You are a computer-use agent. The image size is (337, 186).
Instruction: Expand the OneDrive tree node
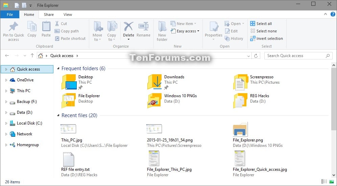(x=6, y=80)
